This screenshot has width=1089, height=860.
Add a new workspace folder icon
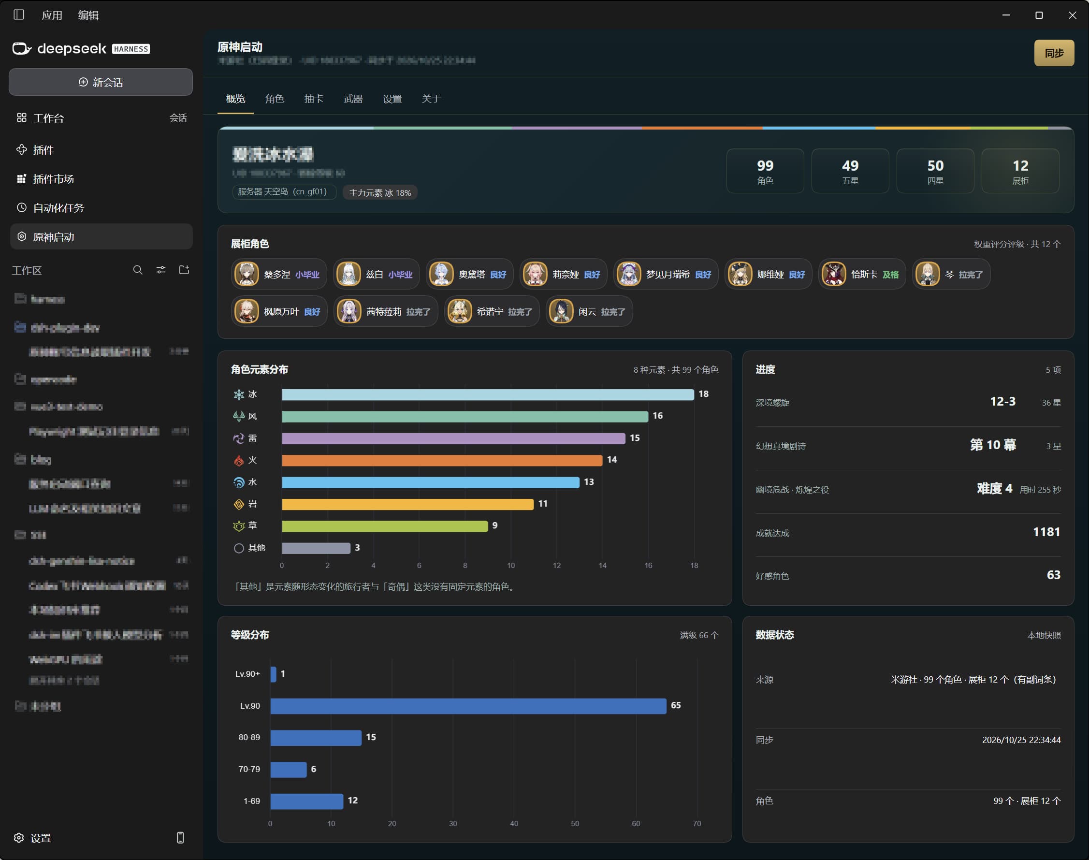(x=184, y=270)
